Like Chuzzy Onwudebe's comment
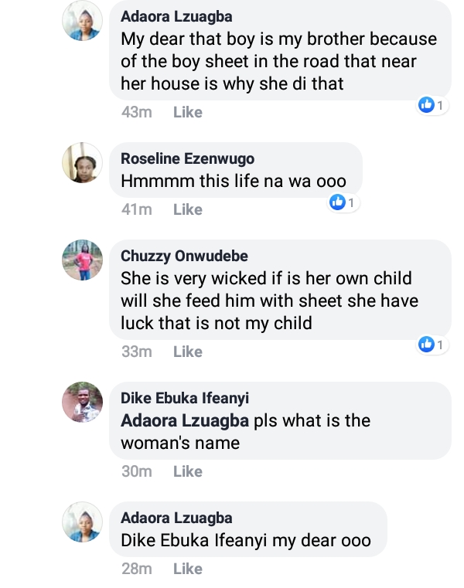The height and width of the screenshot is (588, 464). coord(187,352)
